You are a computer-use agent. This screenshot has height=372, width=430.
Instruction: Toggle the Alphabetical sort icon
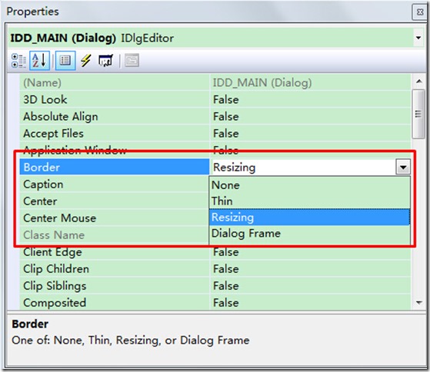click(39, 61)
